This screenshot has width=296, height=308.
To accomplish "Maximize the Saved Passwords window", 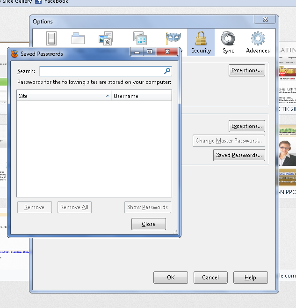I will pyautogui.click(x=150, y=52).
